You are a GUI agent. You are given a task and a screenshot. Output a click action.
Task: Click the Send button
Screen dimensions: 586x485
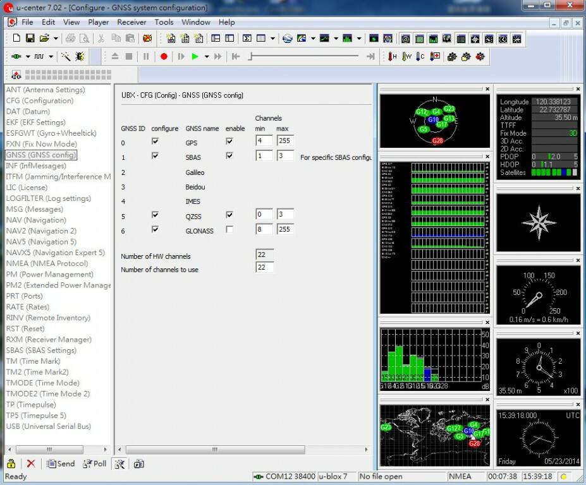61,464
